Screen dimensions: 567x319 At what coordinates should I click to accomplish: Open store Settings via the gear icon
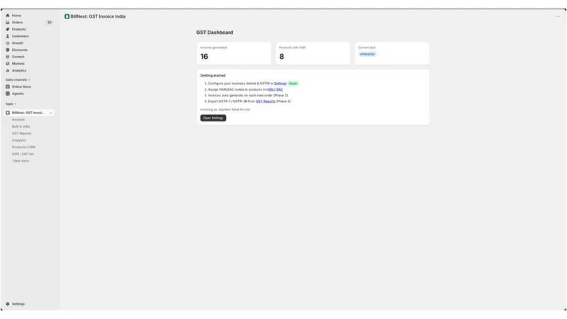pos(8,304)
